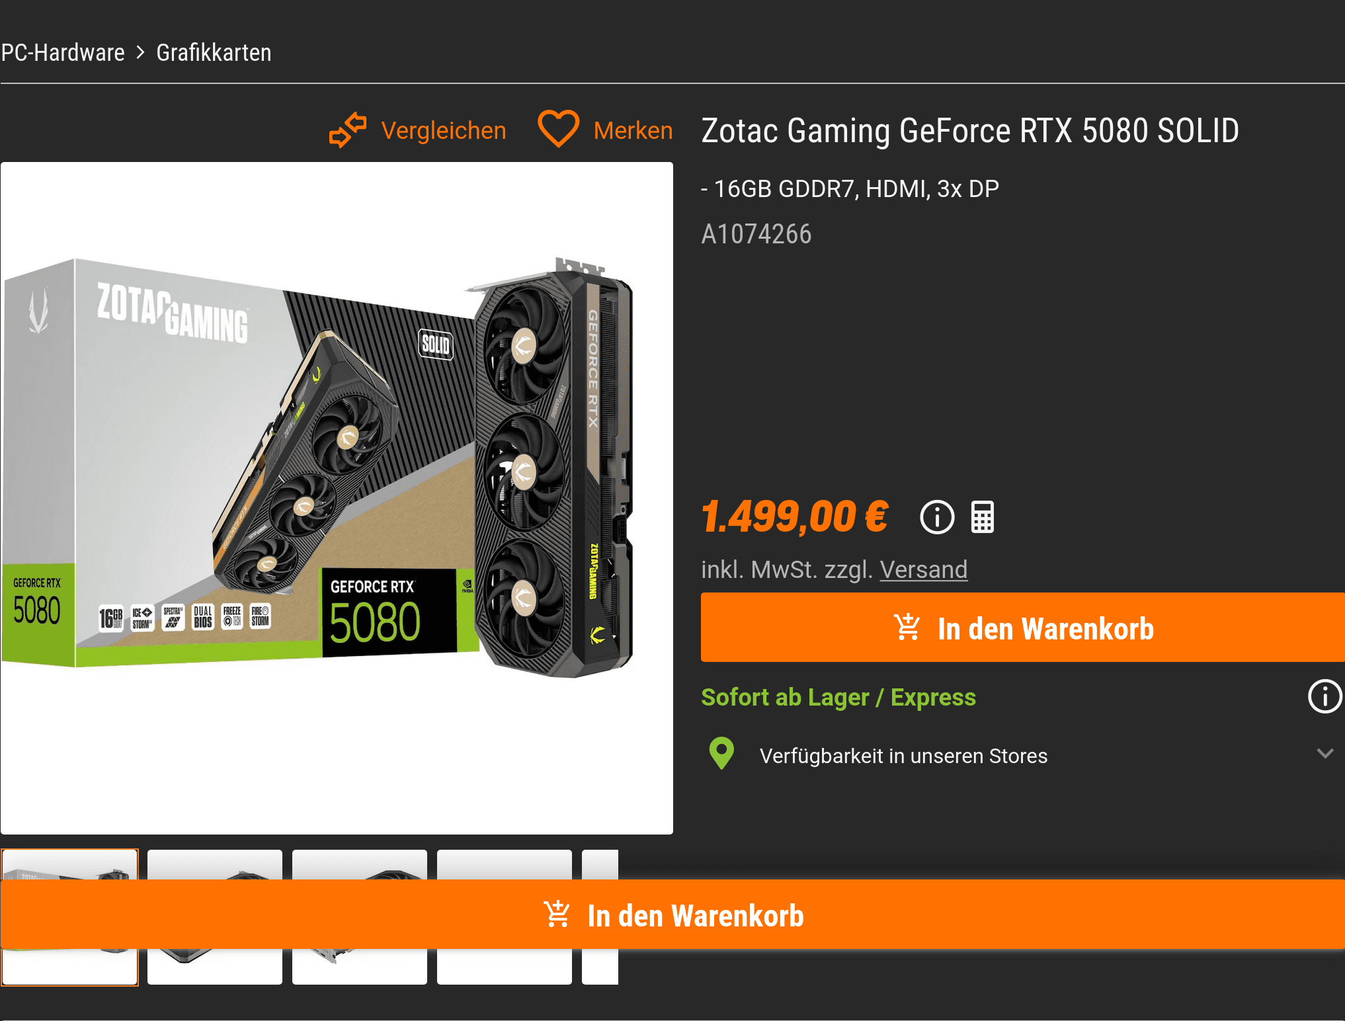Add to cart via upper Warenkorb button
Viewport: 1345px width, 1021px height.
[x=1022, y=628]
